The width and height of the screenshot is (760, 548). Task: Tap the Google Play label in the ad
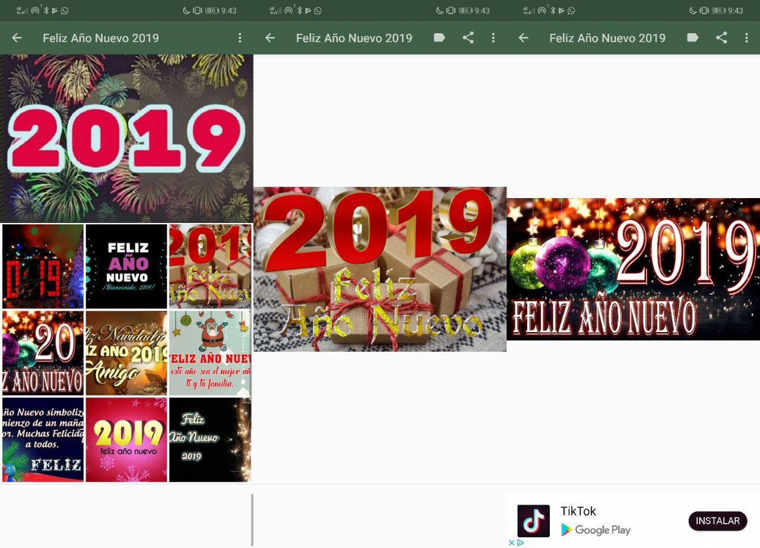tap(596, 530)
